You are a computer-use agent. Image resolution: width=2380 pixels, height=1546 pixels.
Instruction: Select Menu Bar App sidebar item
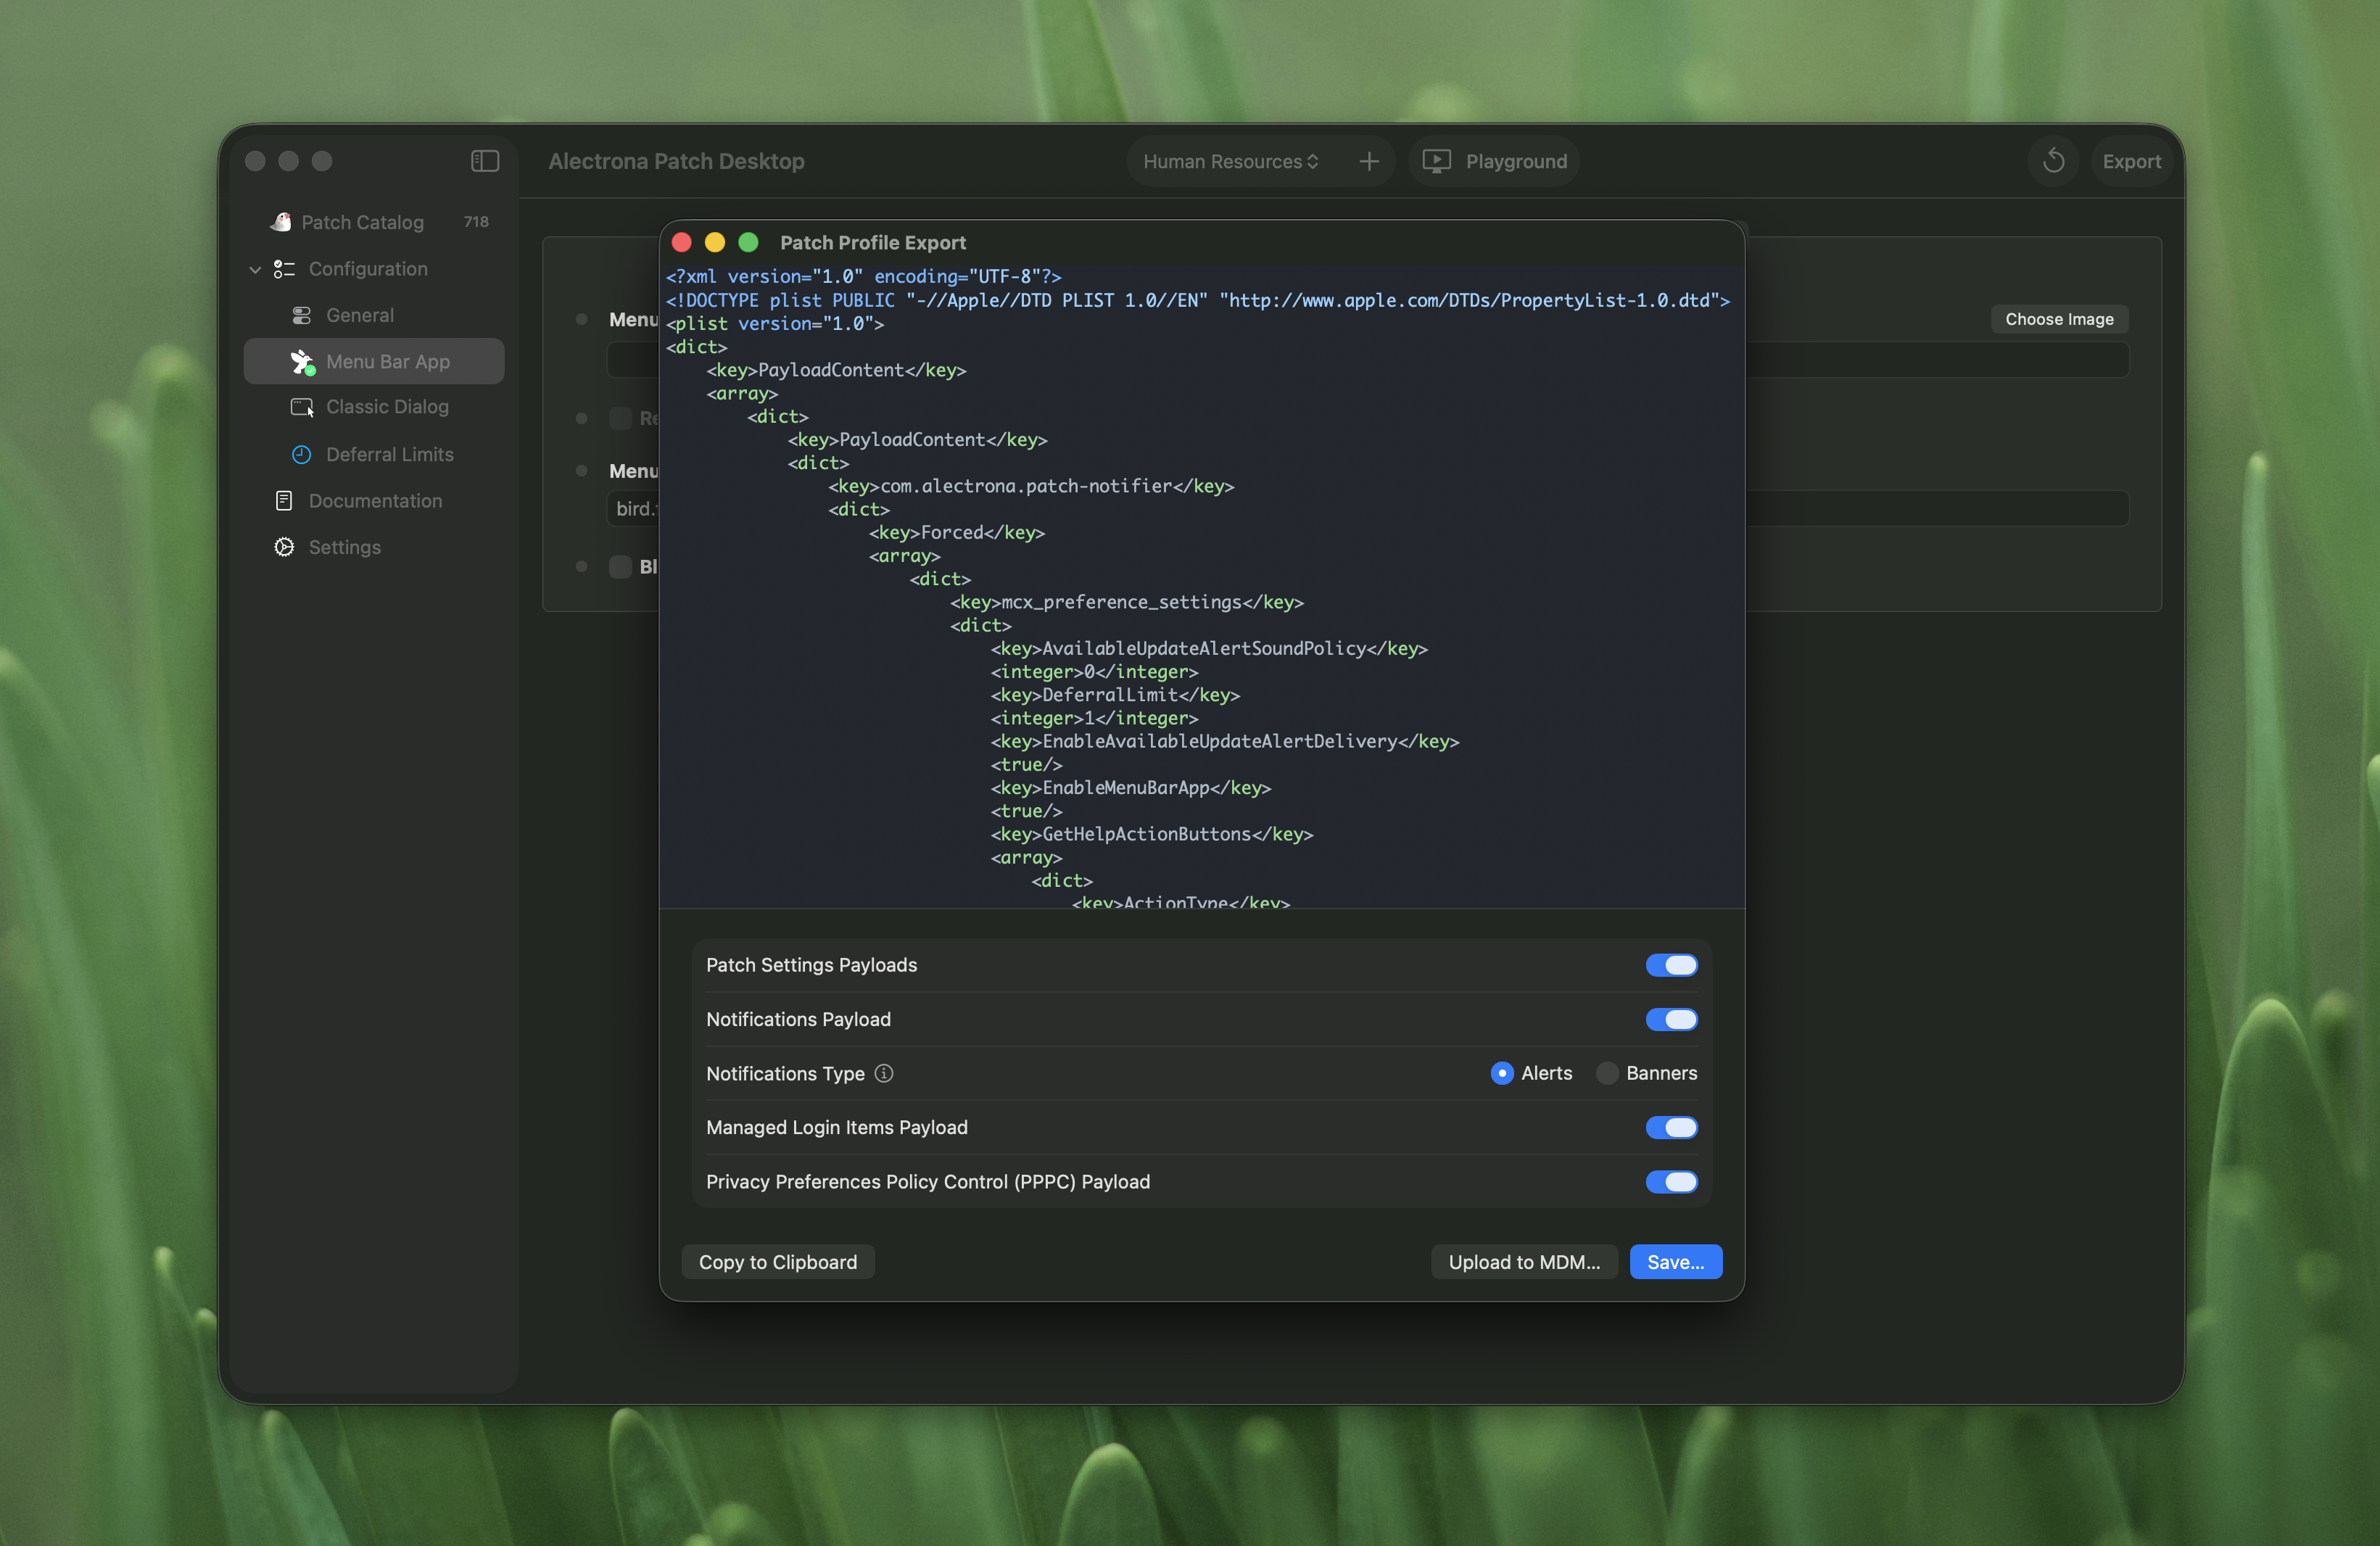click(374, 361)
